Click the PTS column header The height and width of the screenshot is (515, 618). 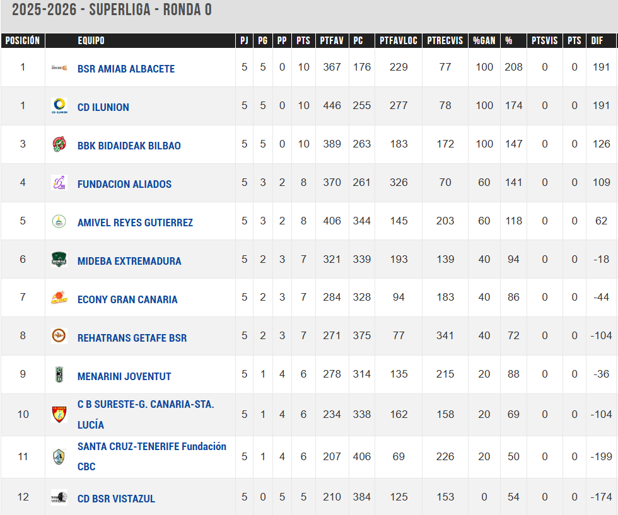click(303, 41)
